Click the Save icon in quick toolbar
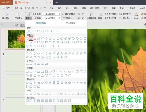The image size is (146, 112). click(21, 8)
